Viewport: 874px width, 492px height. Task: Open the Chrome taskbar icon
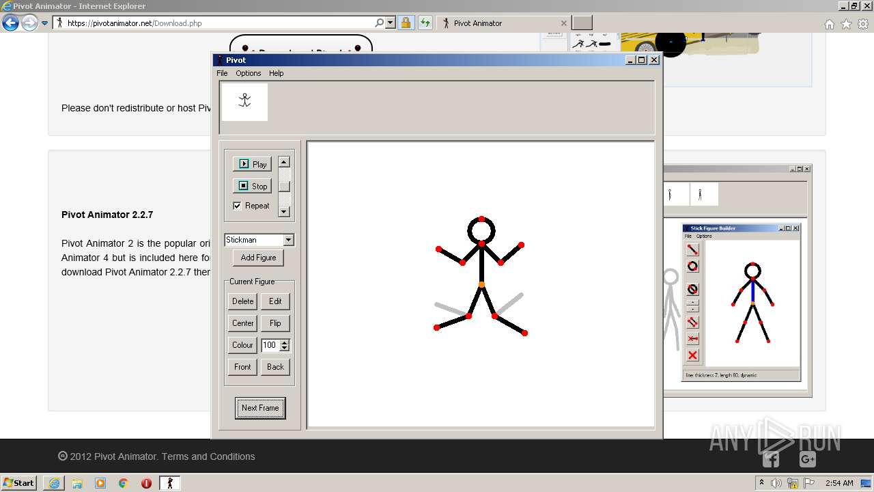click(124, 483)
